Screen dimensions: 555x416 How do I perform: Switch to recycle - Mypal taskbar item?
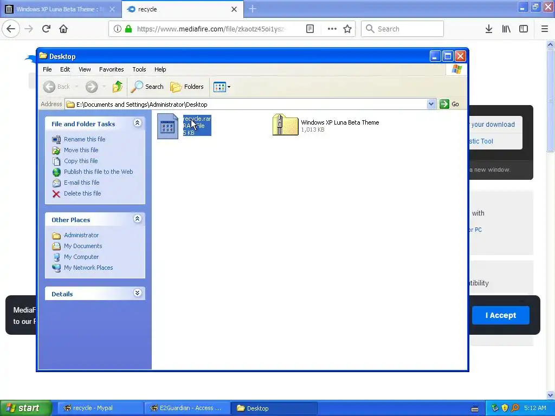100,408
